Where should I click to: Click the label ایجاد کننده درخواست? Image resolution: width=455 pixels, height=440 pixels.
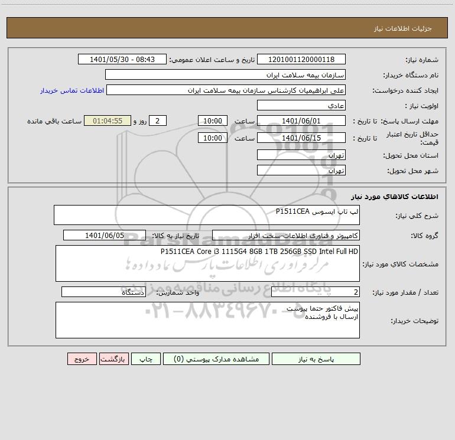pos(405,90)
